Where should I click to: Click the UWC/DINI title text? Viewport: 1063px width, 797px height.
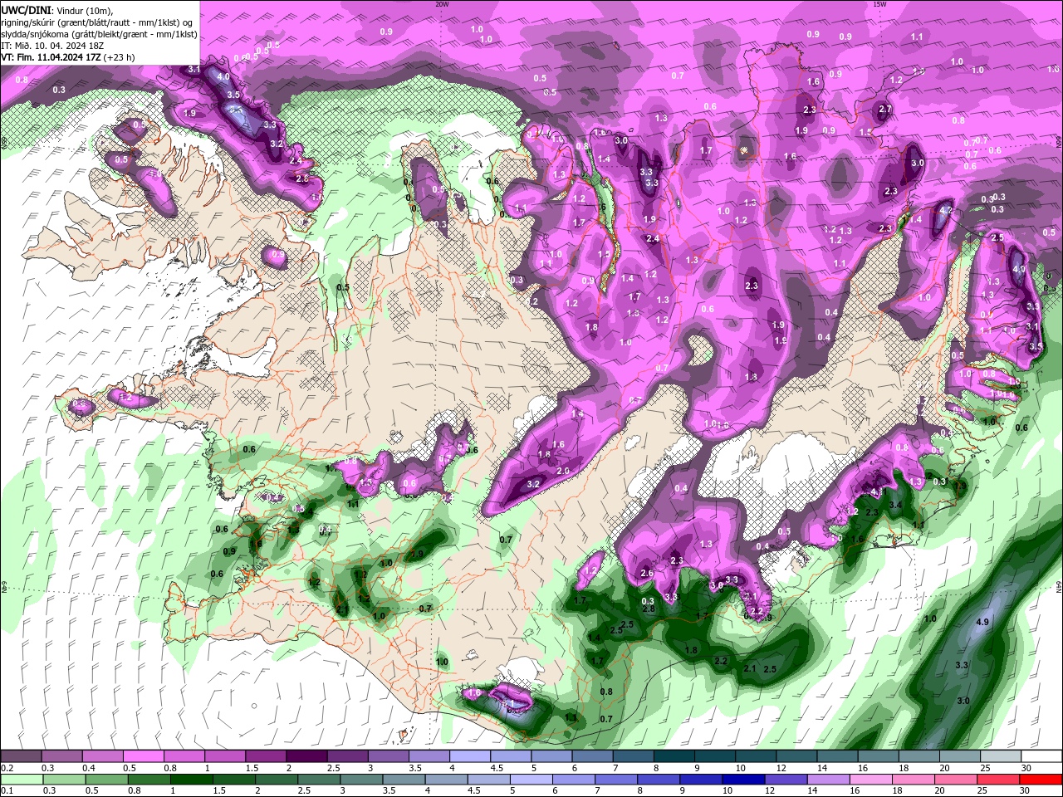(25, 10)
